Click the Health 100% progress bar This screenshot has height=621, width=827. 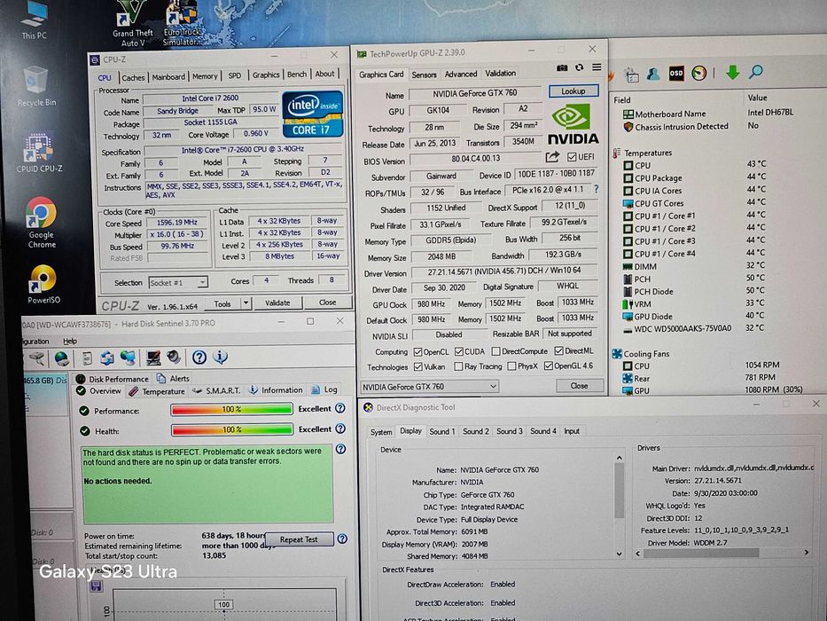click(232, 429)
